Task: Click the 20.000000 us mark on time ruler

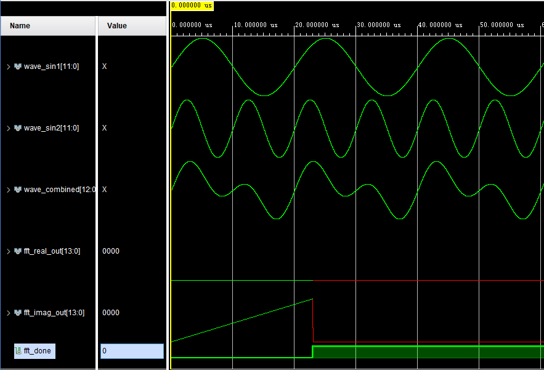Action: click(x=317, y=25)
